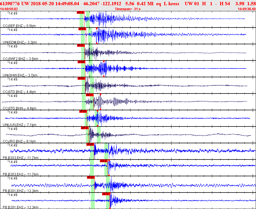Image resolution: width=256 pixels, height=209 pixels.
Task: Click the start time 14:48:59.02 label
Action: [9, 9]
